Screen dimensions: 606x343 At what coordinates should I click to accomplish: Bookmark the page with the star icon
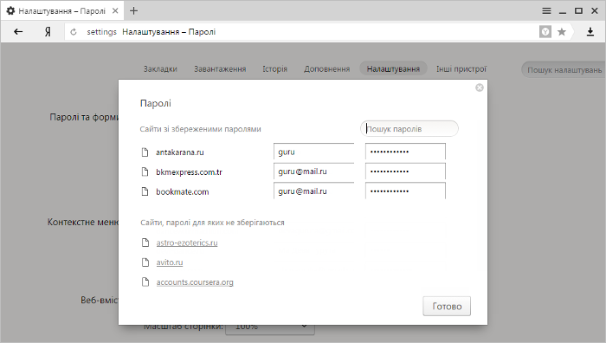pyautogui.click(x=562, y=32)
